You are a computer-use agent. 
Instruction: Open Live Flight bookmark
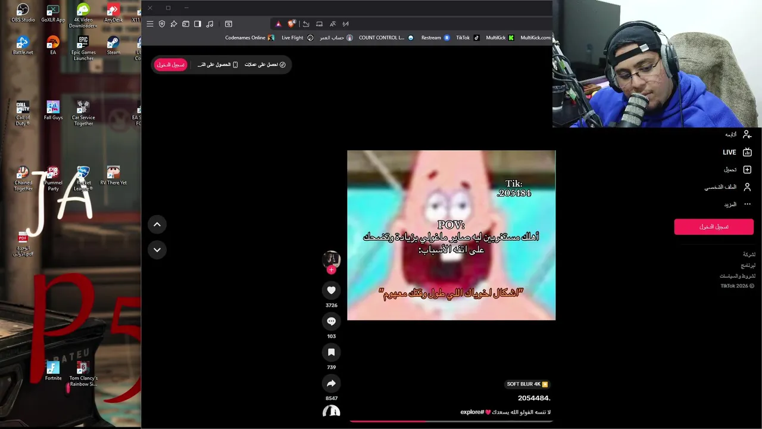coord(297,38)
